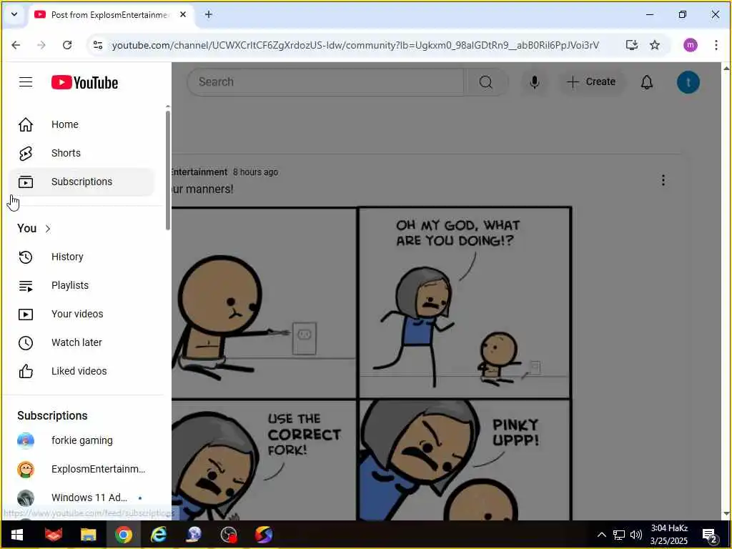Select the Post from ExplosmEntertainment tab
Screen dimensions: 732x549
point(110,15)
